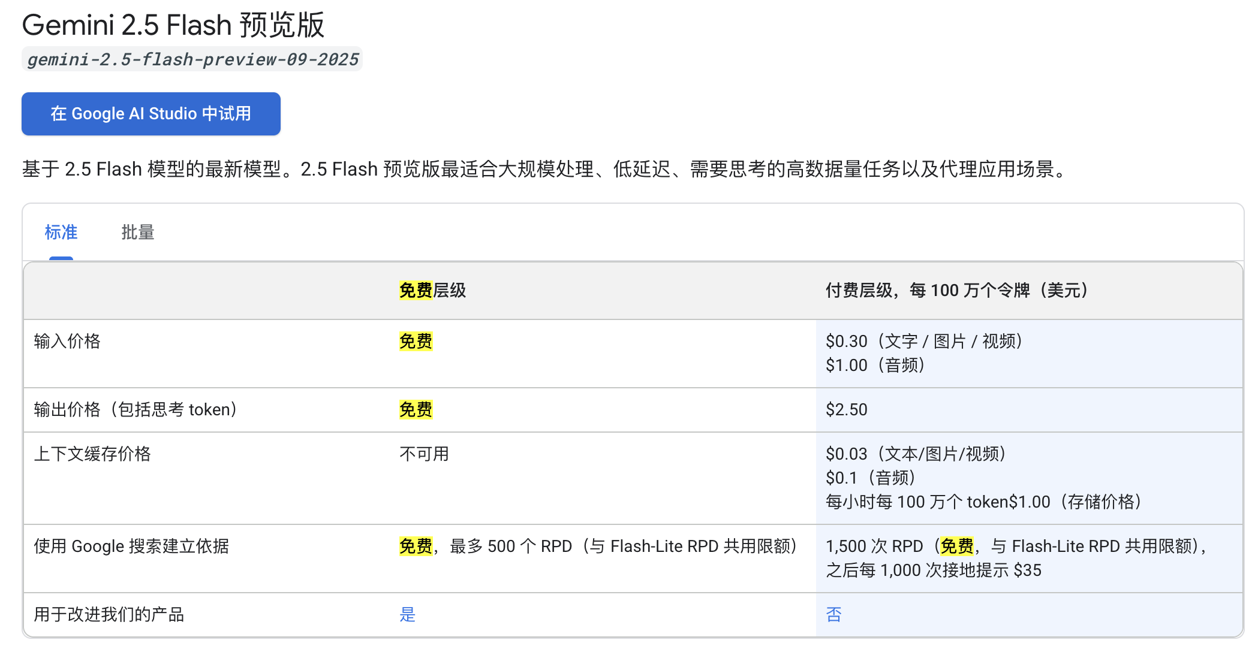Click '免费' in the 输入价格 row
This screenshot has width=1258, height=652.
pyautogui.click(x=416, y=342)
